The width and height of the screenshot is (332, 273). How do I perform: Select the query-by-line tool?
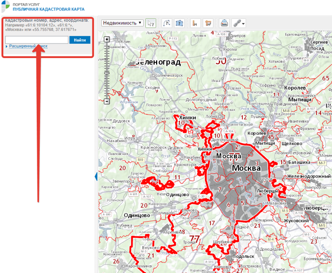[x=167, y=23]
